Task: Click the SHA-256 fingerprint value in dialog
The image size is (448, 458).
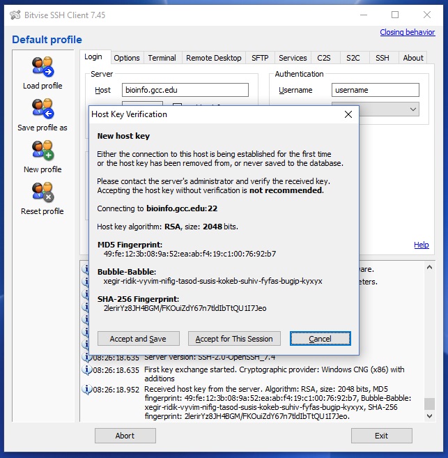Action: point(185,308)
